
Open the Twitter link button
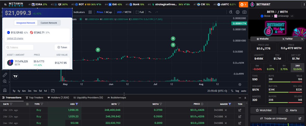[x=287, y=39]
